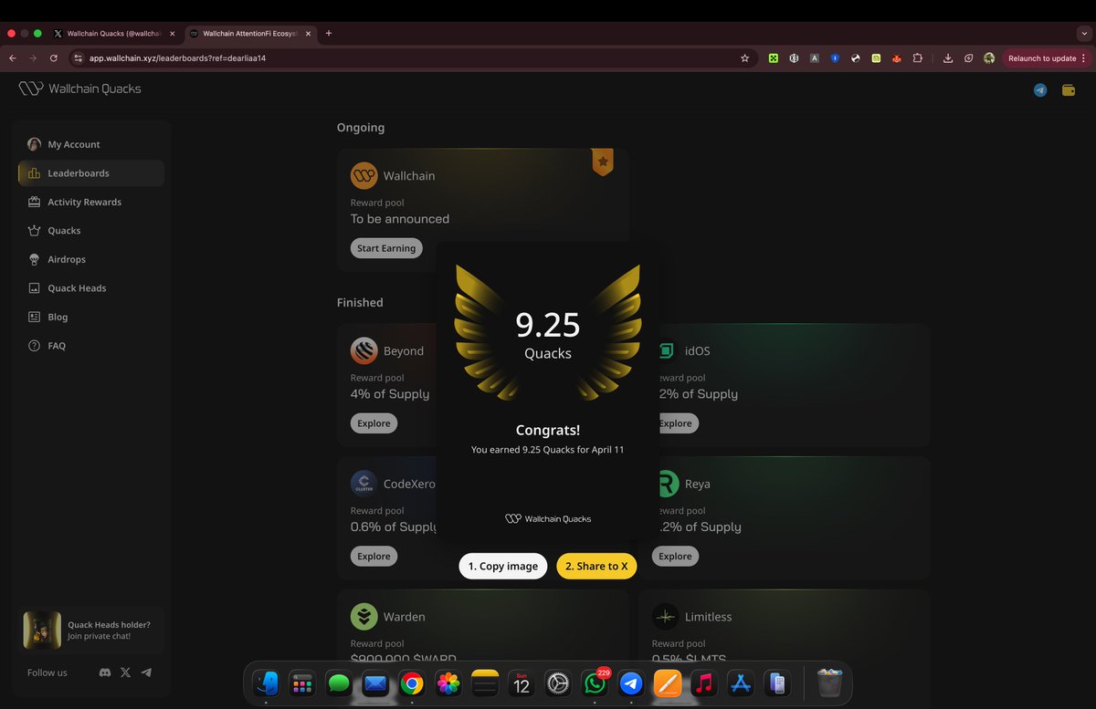The height and width of the screenshot is (709, 1096).
Task: Click the address bar URL
Action: click(x=177, y=57)
